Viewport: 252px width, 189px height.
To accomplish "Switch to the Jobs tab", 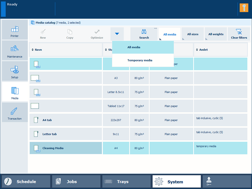I will pos(76,182).
